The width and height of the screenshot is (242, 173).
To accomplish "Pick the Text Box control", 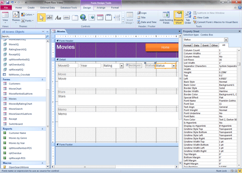I will [50, 18].
